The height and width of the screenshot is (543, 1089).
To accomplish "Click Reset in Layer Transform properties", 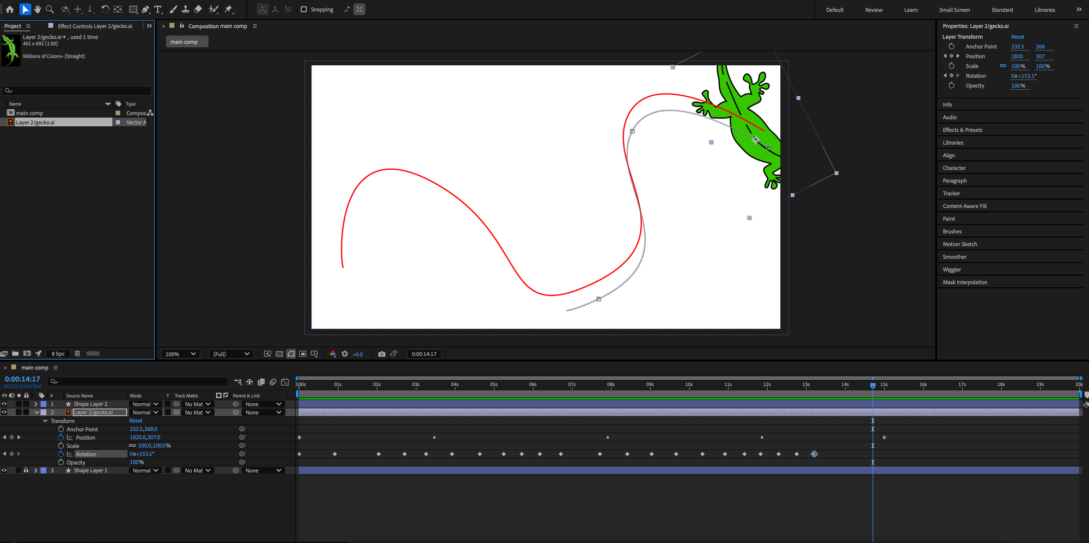I will tap(1017, 37).
